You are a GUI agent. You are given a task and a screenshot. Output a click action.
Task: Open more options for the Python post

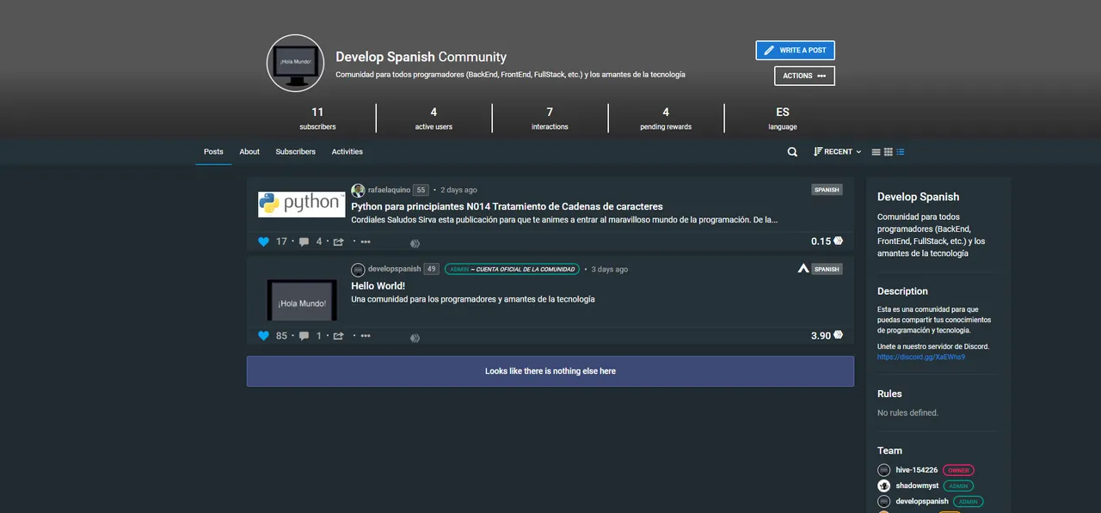(x=366, y=241)
